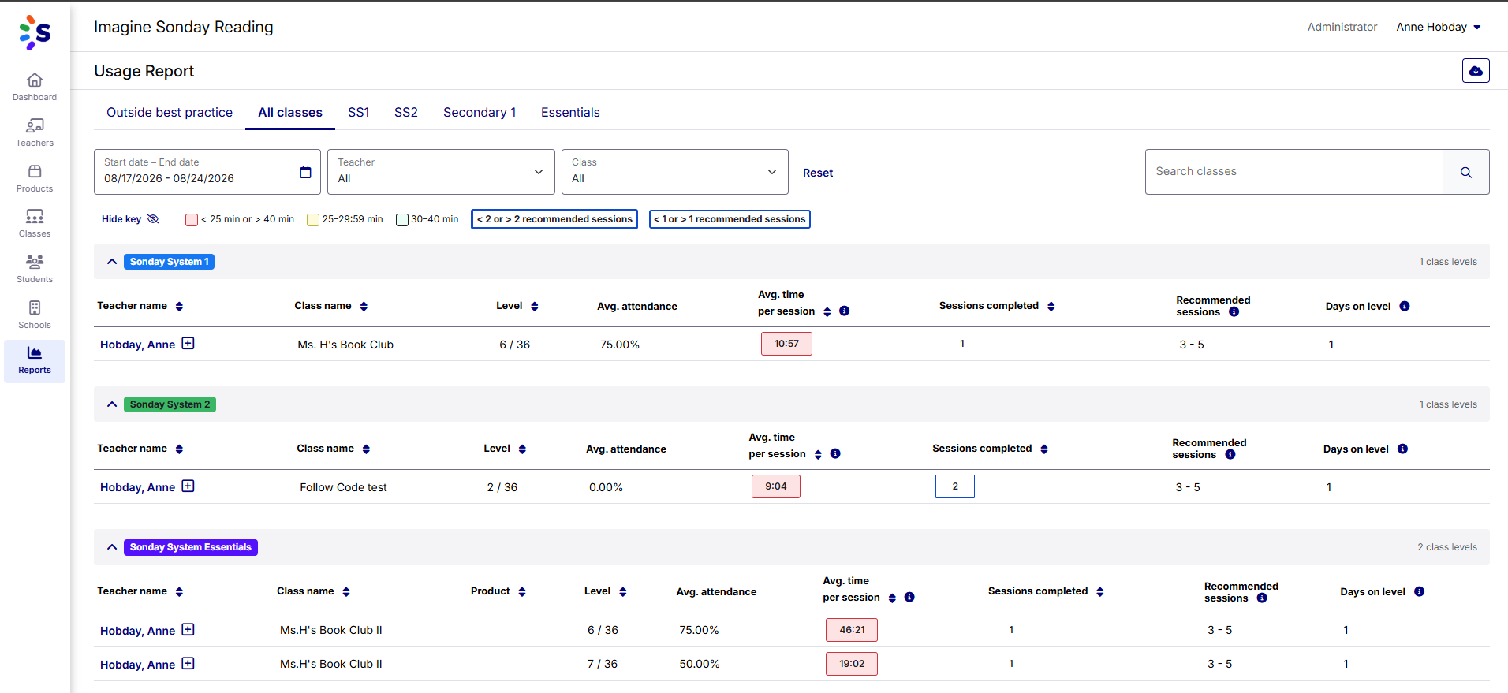Click the Sonday System 2 badge
Image resolution: width=1508 pixels, height=693 pixels.
170,404
